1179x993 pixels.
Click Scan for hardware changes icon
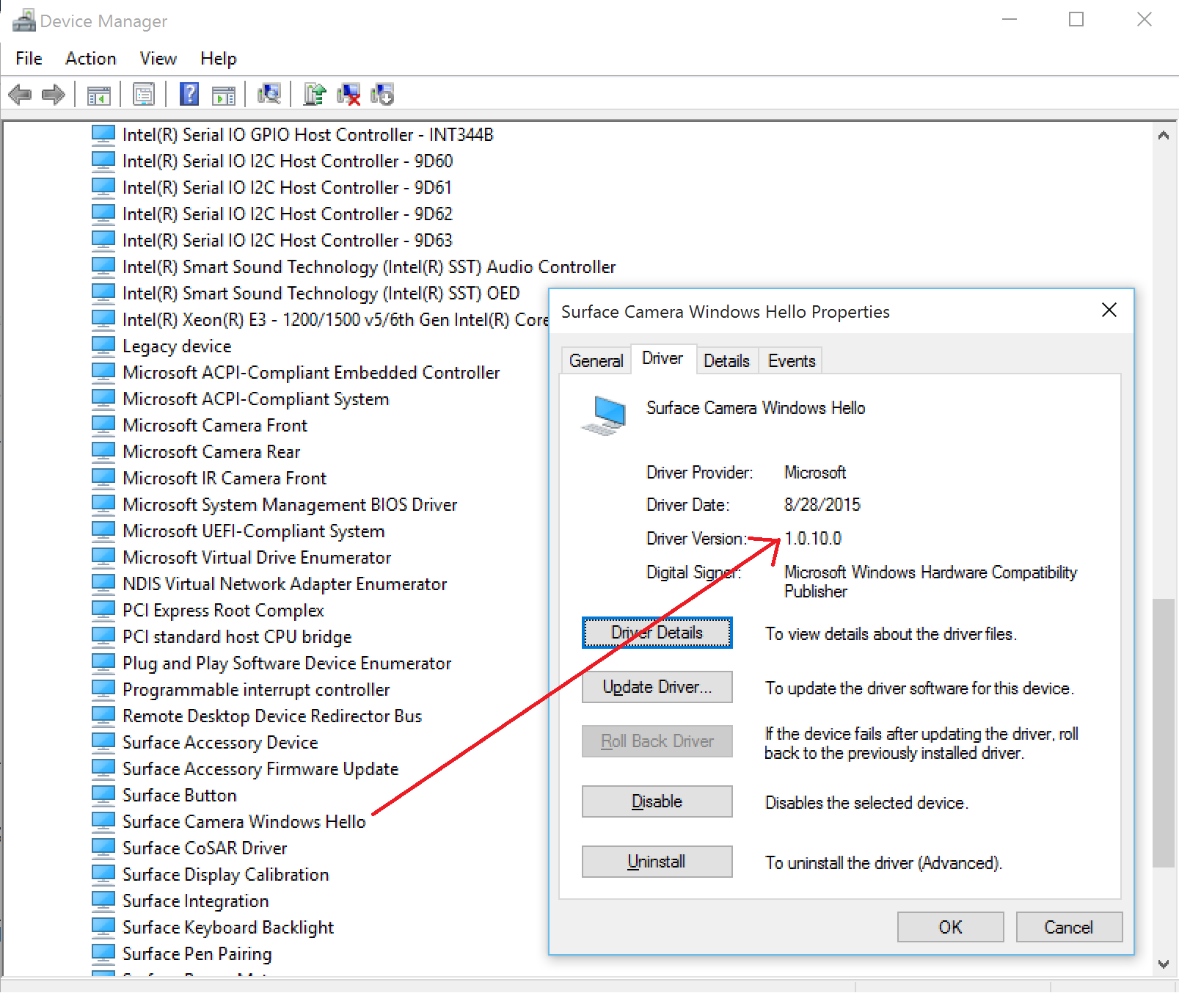coord(269,94)
